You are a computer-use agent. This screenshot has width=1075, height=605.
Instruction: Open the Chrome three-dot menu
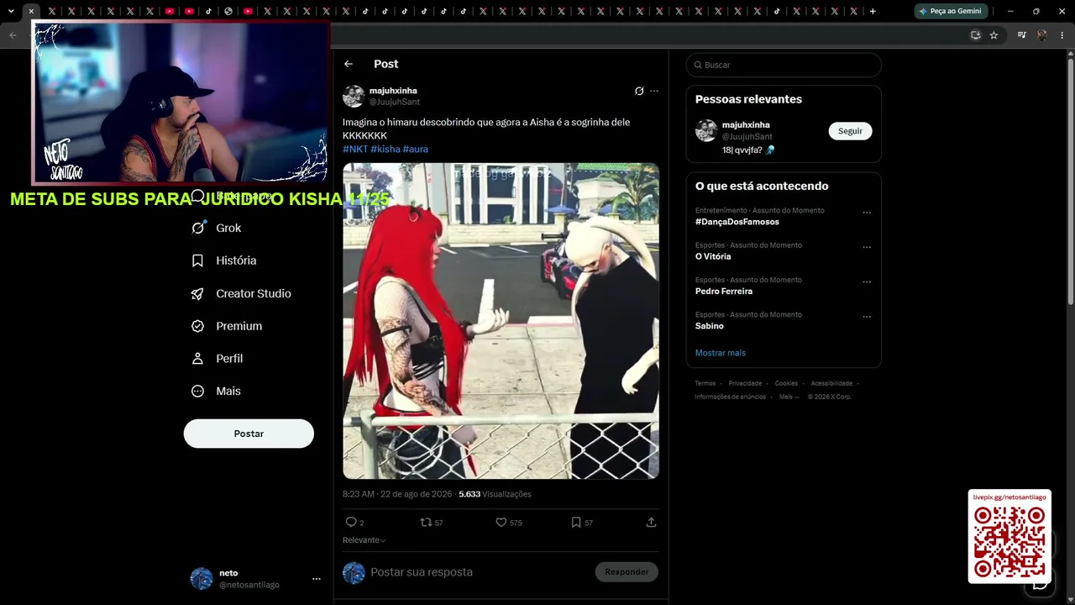pos(1062,35)
